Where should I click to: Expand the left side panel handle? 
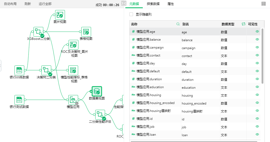coord(1,65)
